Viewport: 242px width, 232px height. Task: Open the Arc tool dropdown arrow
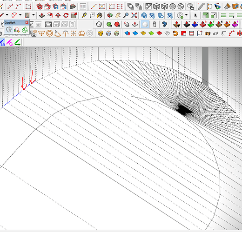pos(20,15)
